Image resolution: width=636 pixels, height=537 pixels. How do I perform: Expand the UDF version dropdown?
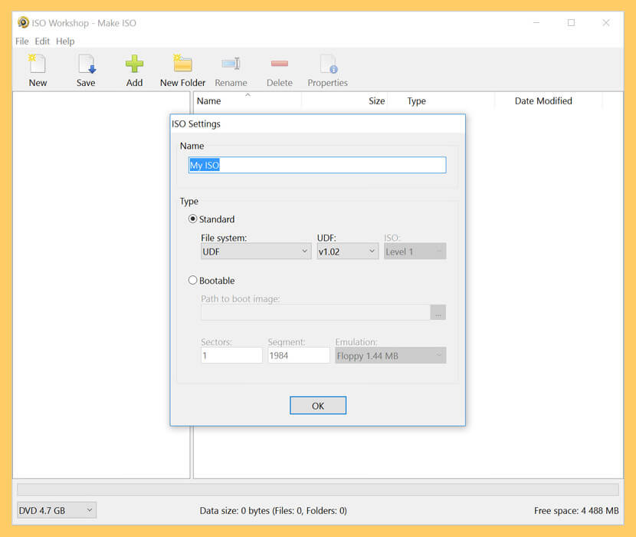pyautogui.click(x=347, y=252)
